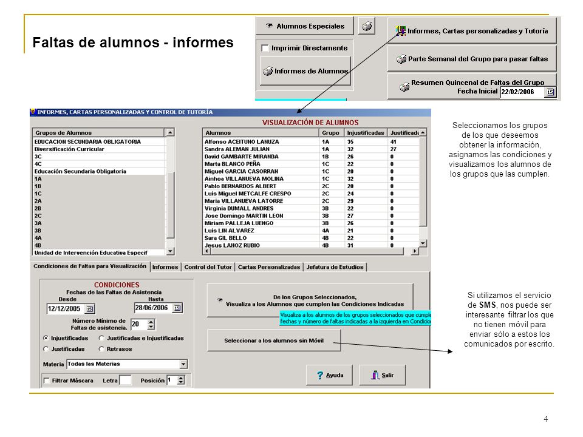The width and height of the screenshot is (583, 437).
Task: Open Cartas Personalizadas tab
Action: (269, 267)
